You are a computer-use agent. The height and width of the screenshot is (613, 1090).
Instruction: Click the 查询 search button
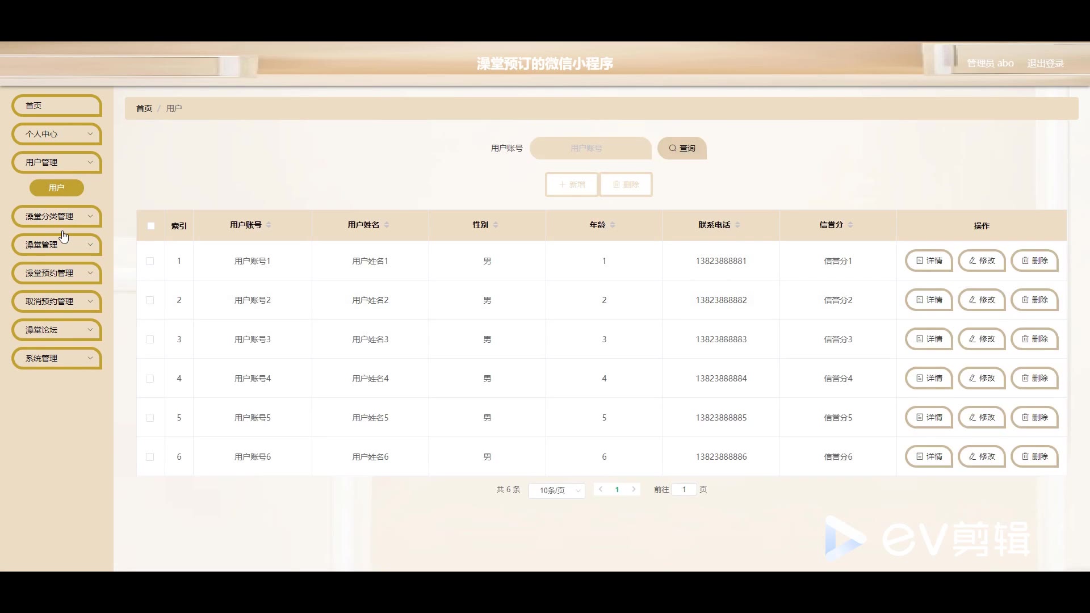[682, 148]
